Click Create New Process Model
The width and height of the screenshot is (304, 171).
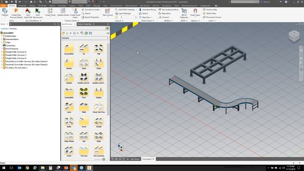coord(16,13)
